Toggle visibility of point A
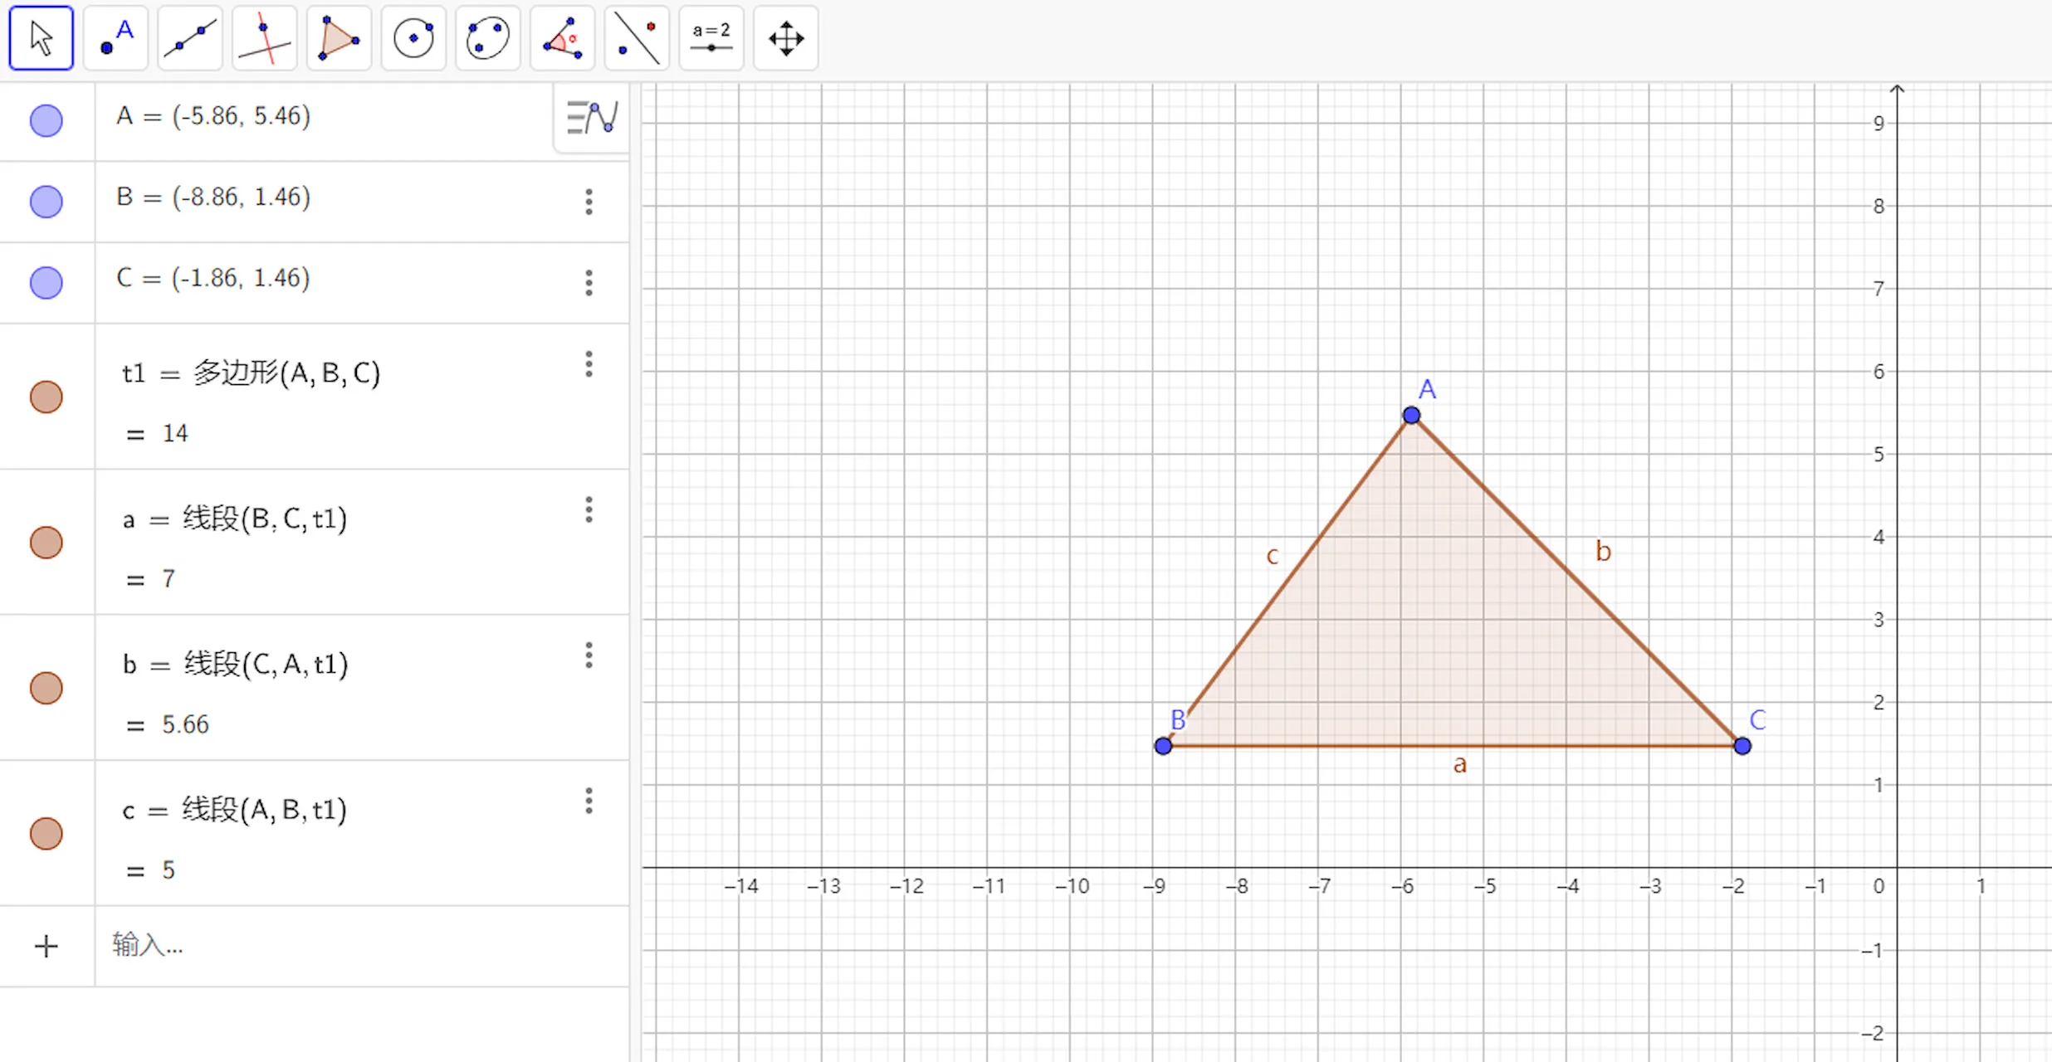 tap(46, 120)
